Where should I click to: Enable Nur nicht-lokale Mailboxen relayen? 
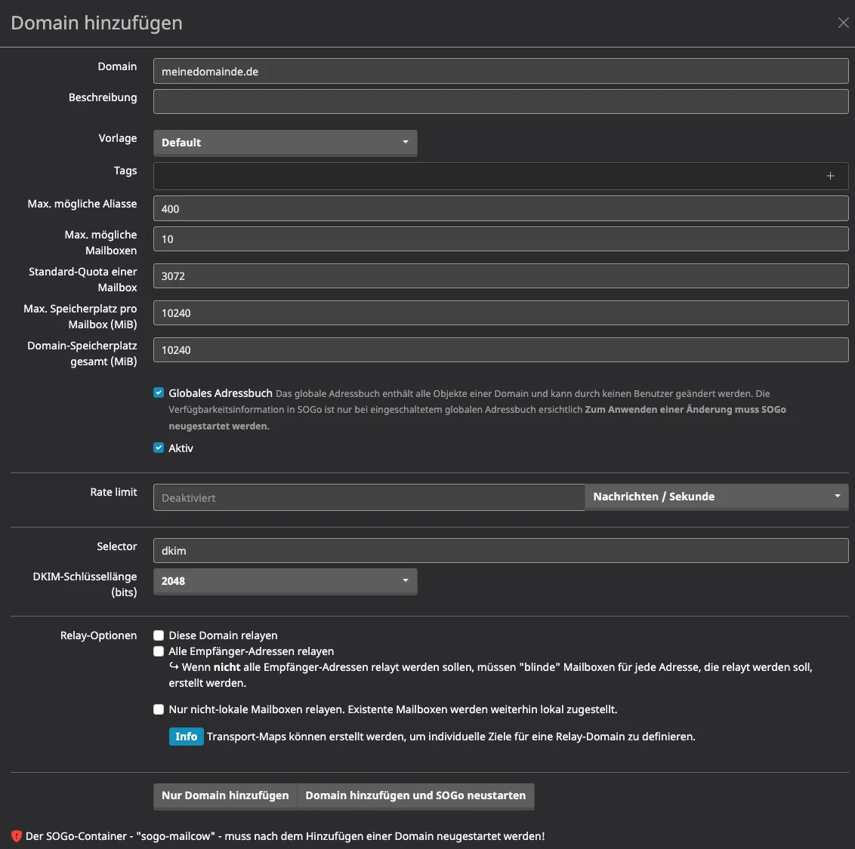(x=159, y=709)
